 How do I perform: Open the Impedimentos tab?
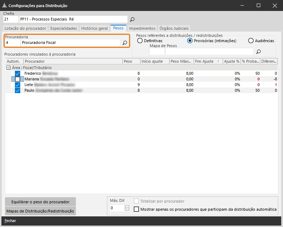[x=142, y=28]
